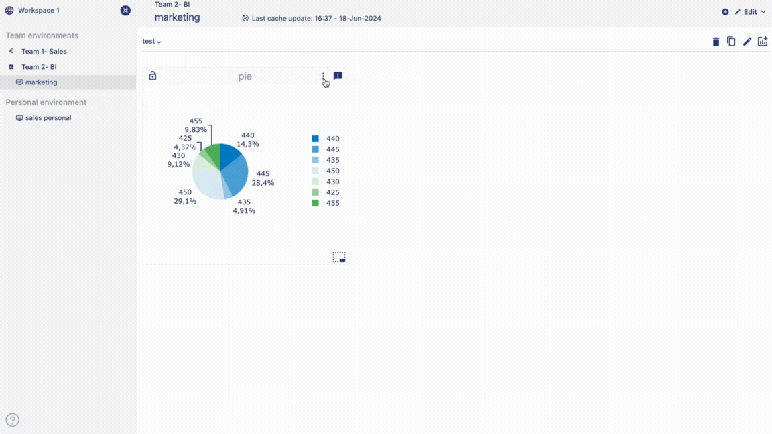Screen dimensions: 772x434
Task: Open Team 1- Sales environment
Action: point(44,51)
